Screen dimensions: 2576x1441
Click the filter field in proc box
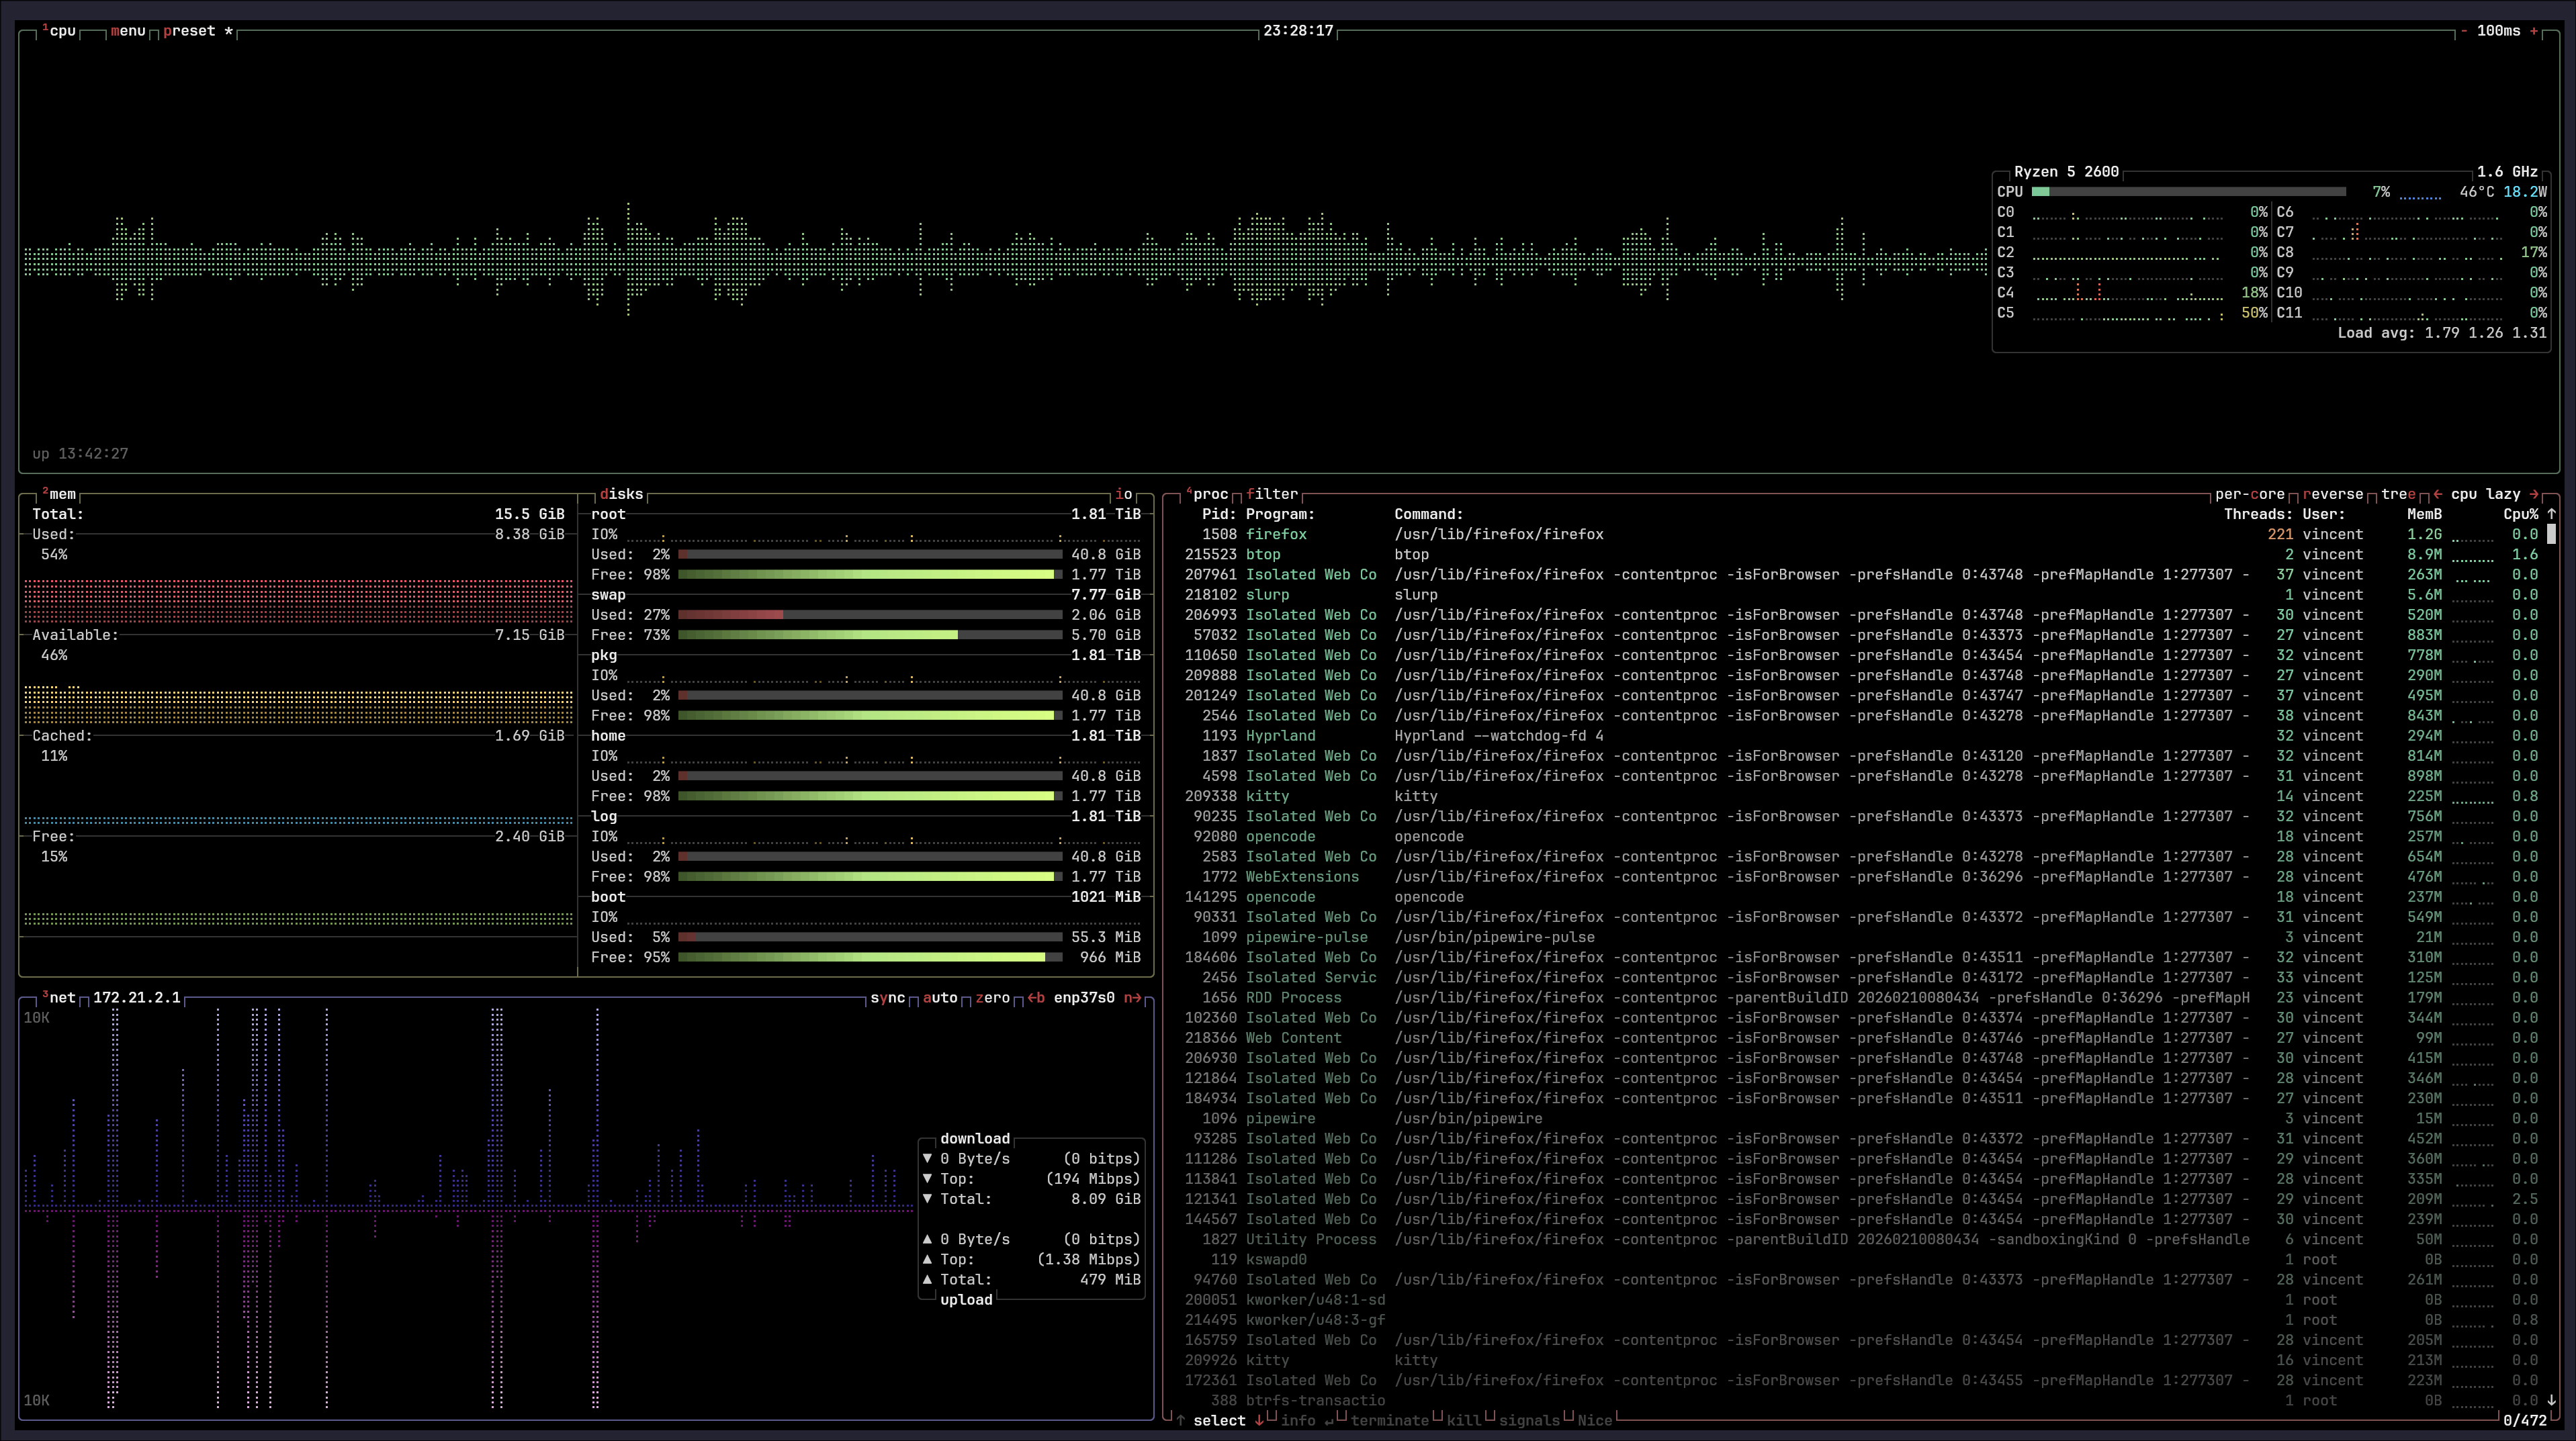tap(1272, 494)
